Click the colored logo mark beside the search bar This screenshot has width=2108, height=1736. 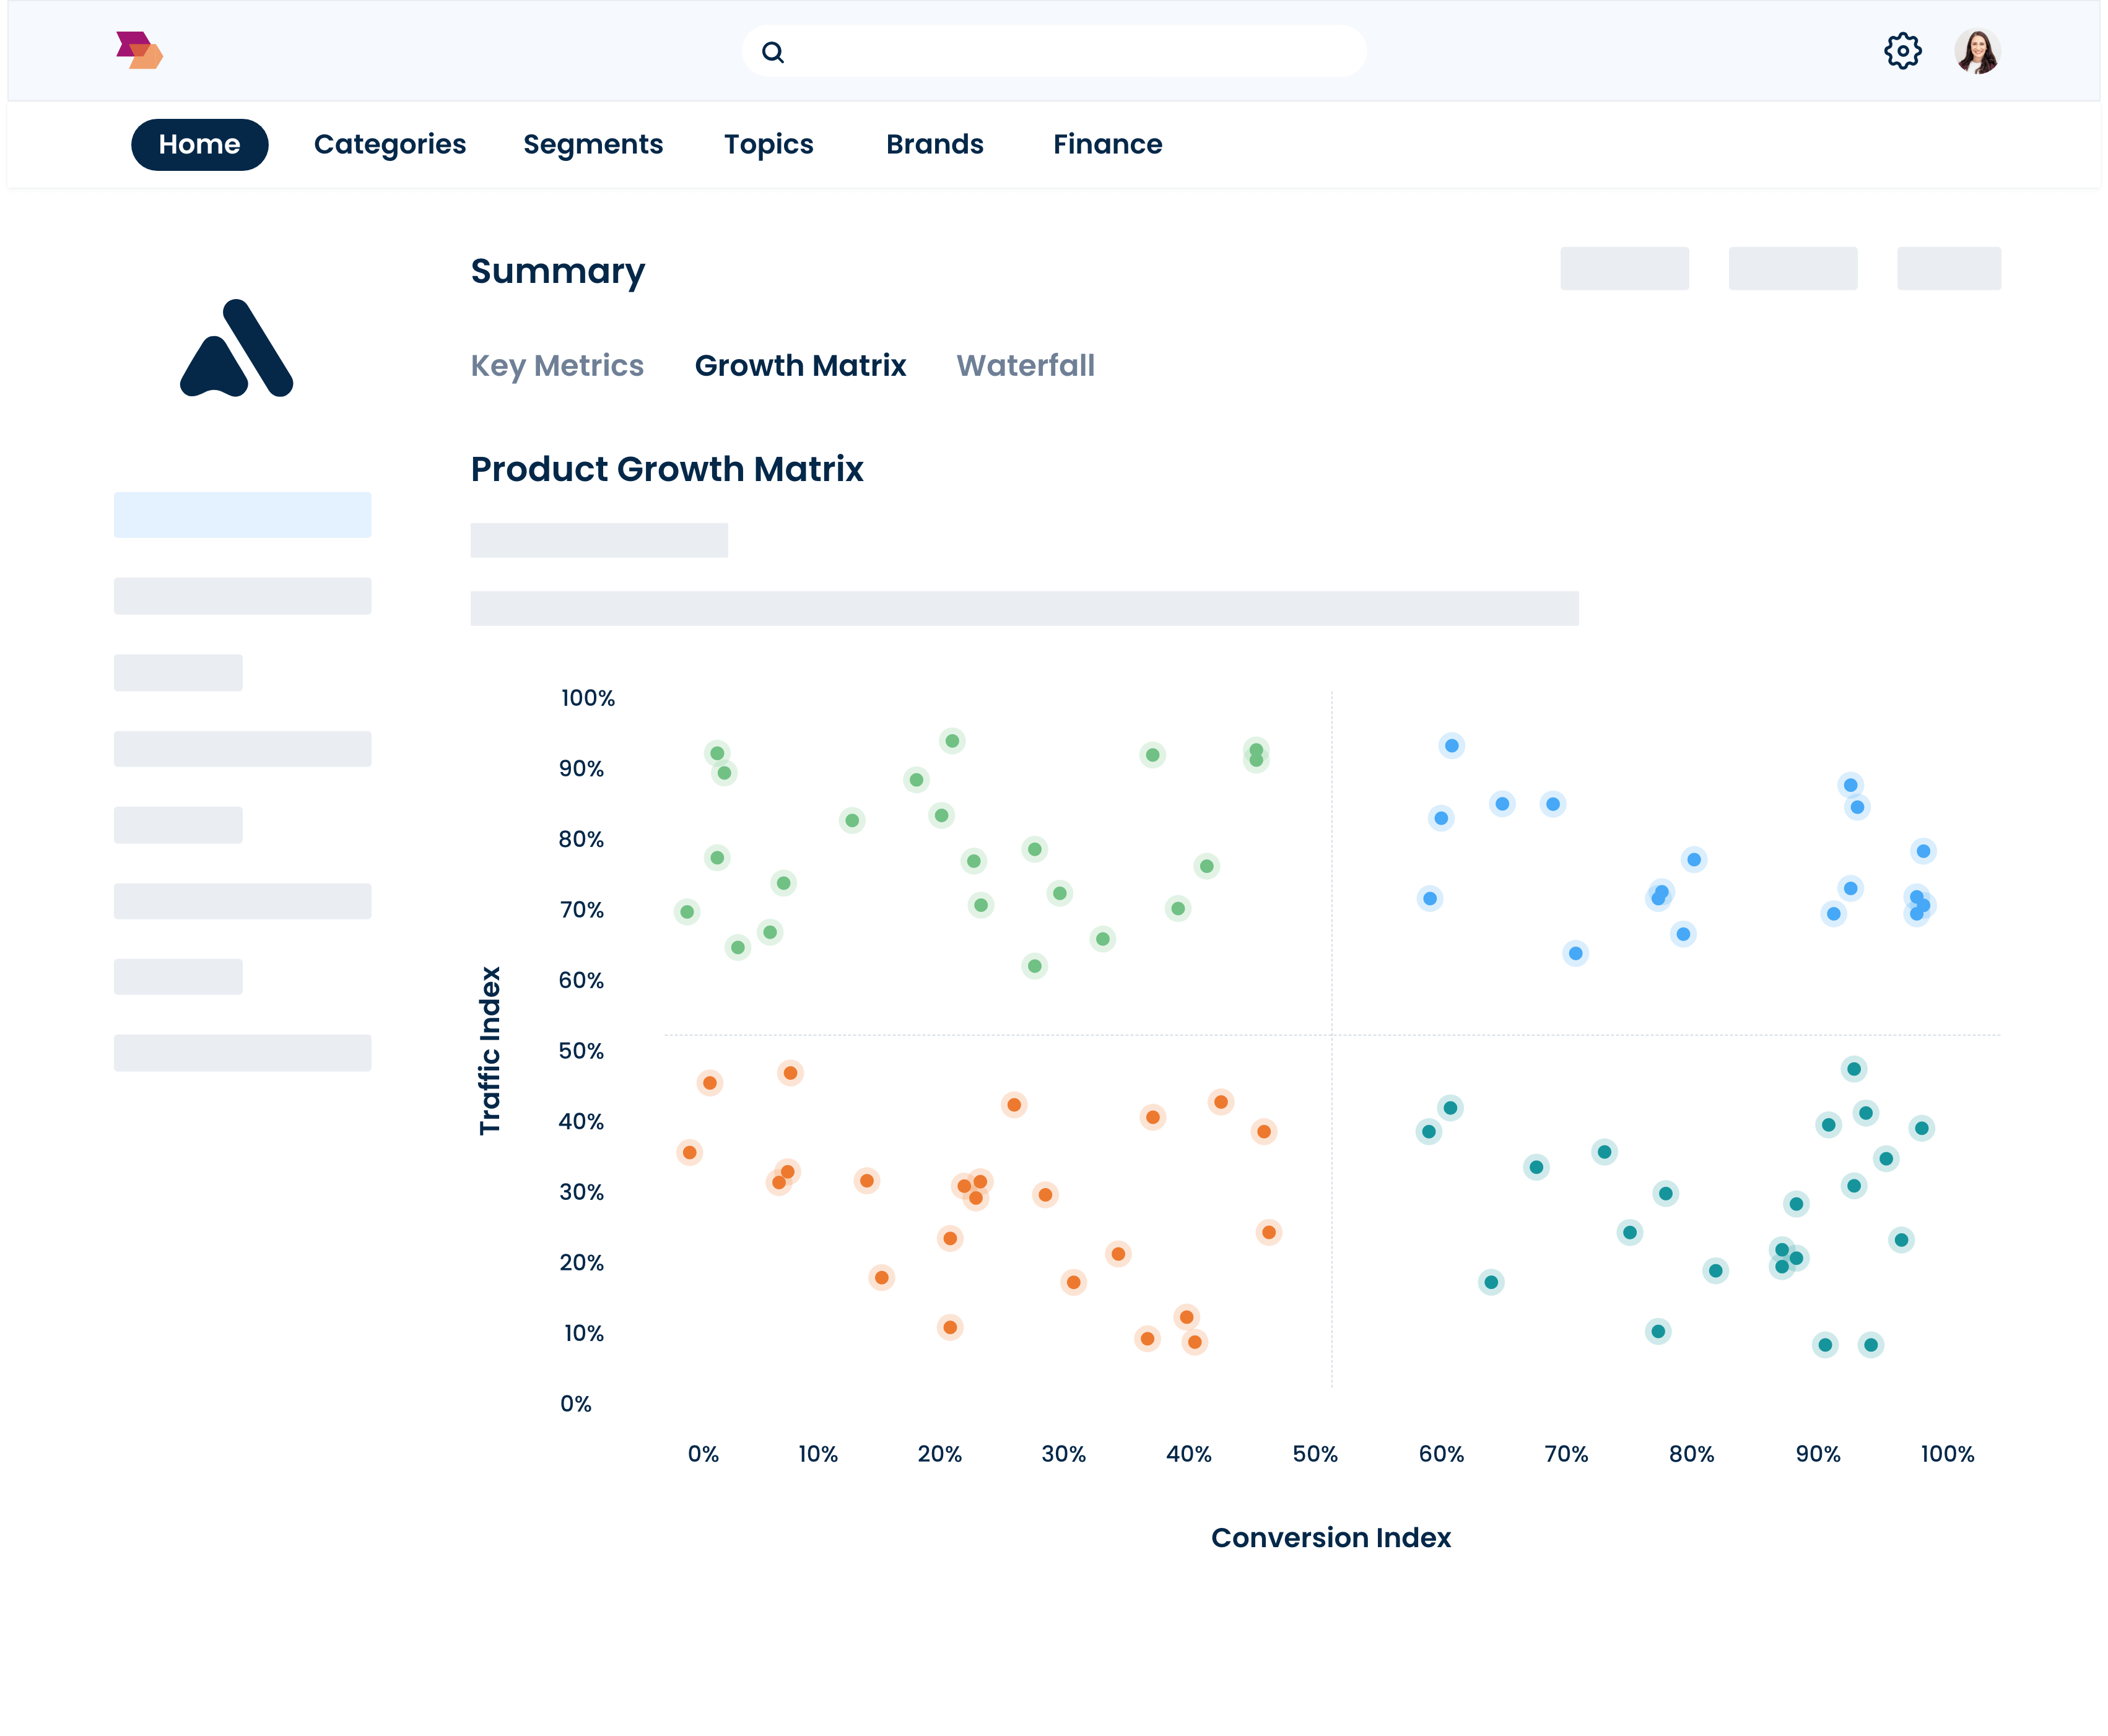(x=140, y=51)
